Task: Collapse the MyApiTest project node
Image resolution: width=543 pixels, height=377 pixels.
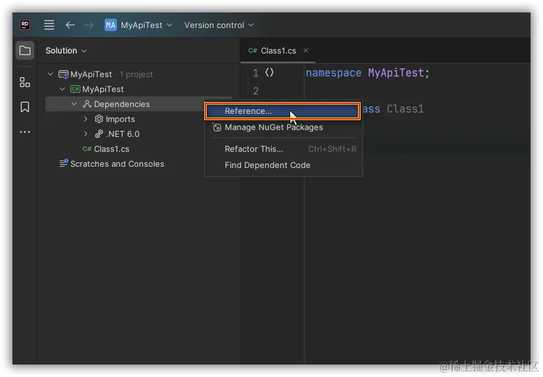Action: 62,89
